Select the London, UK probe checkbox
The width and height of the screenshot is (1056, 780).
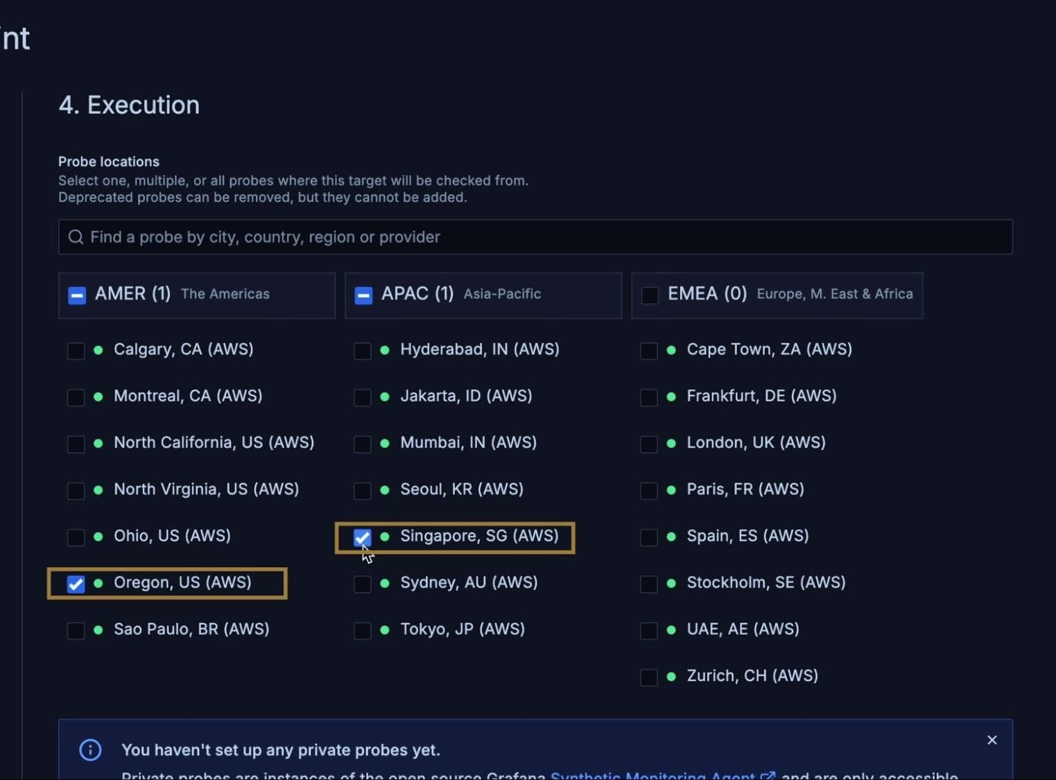pyautogui.click(x=649, y=444)
